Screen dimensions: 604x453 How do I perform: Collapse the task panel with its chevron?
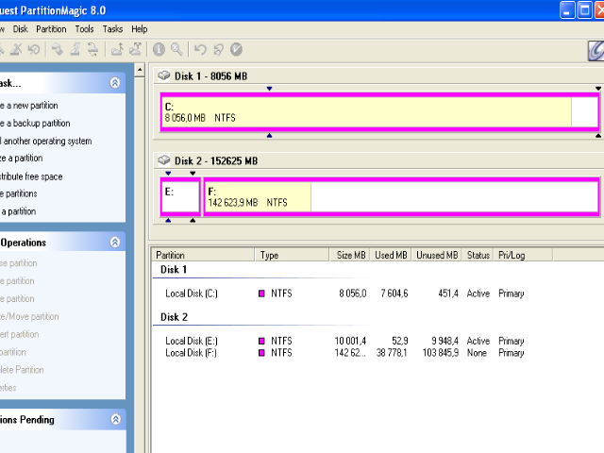click(x=115, y=82)
